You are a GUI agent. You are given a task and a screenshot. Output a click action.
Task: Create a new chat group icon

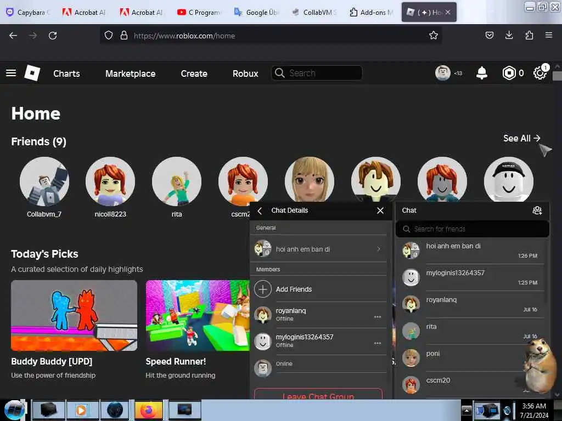pos(537,210)
